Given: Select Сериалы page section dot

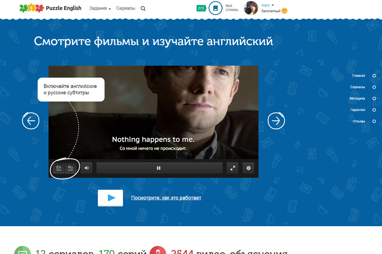Looking at the screenshot, I should 374,87.
